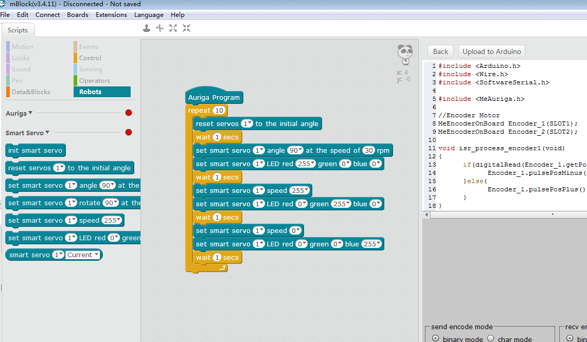Click Upload to Arduino button
Image resolution: width=587 pixels, height=342 pixels.
(491, 51)
